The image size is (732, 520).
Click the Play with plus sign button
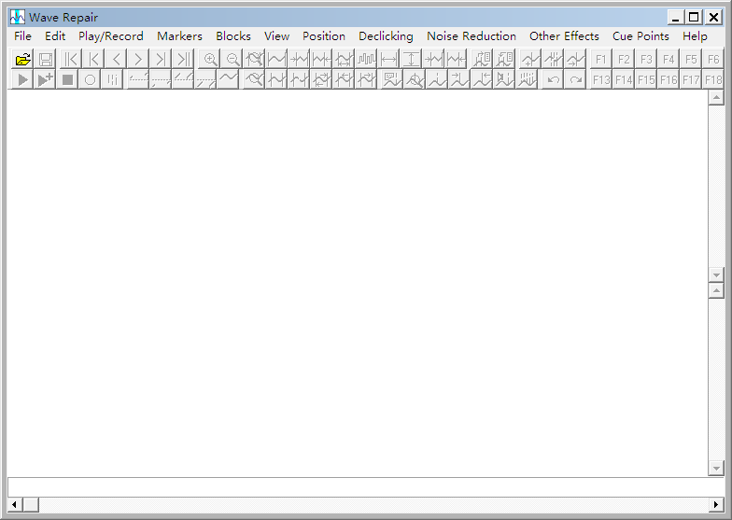(45, 79)
